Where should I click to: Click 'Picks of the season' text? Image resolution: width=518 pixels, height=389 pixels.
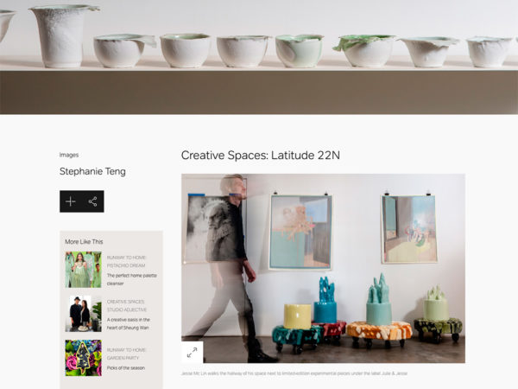point(125,368)
